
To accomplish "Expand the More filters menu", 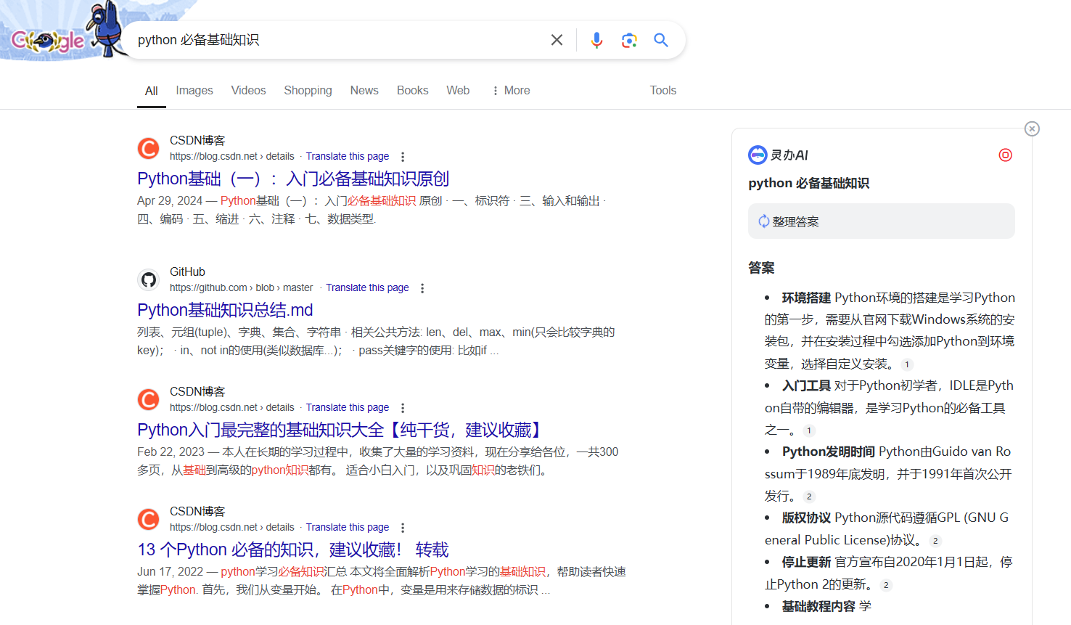I will pos(511,91).
